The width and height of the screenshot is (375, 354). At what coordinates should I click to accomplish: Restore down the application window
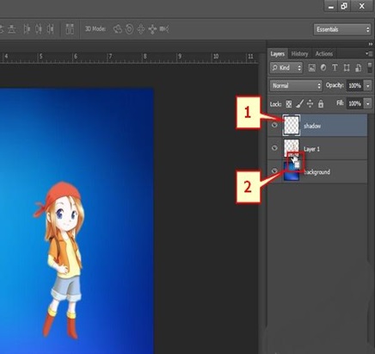(x=344, y=6)
